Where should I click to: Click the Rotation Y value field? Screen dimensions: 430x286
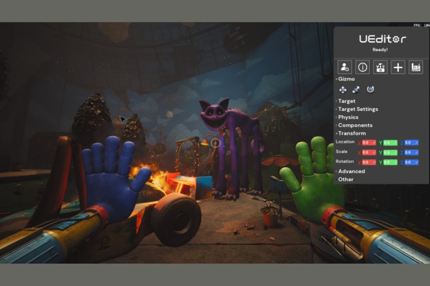(390, 162)
